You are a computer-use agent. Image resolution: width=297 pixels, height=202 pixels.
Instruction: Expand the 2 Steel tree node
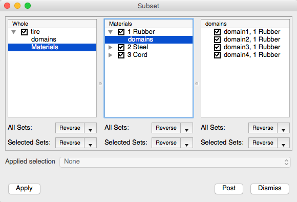[111, 47]
